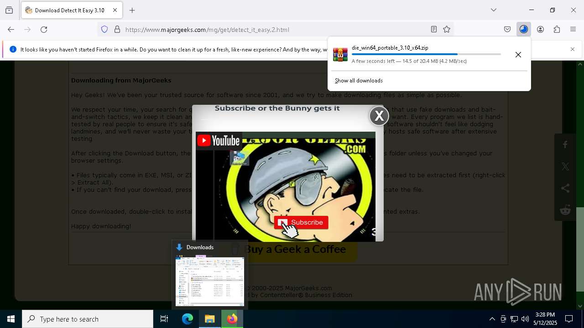The image size is (584, 328).
Task: Click the Type here to search box
Action: tap(88, 319)
